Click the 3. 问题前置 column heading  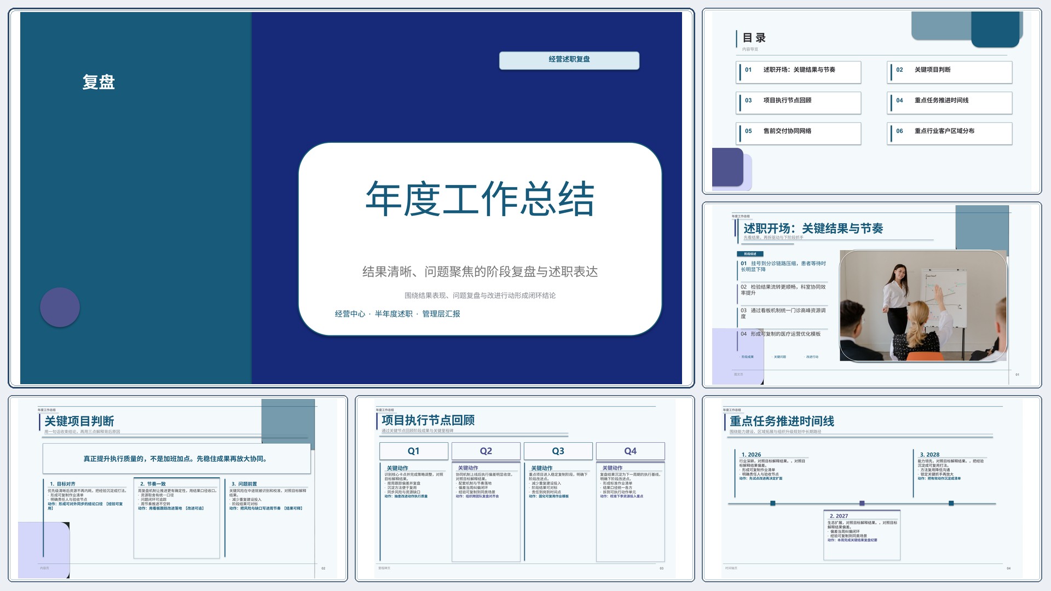point(244,484)
